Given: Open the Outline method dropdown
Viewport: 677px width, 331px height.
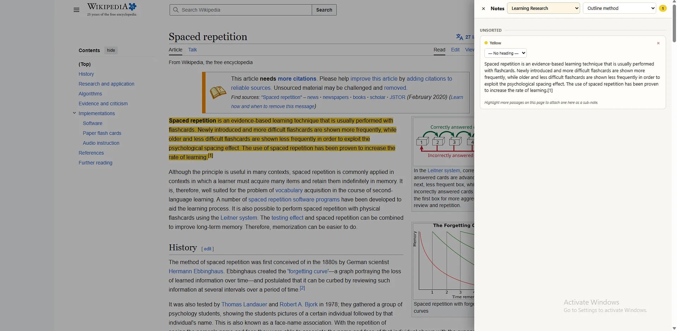Looking at the screenshot, I should [619, 8].
